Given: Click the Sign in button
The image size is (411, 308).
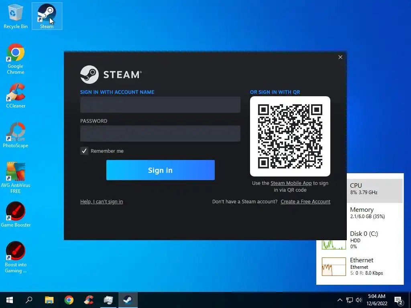Looking at the screenshot, I should 161,170.
